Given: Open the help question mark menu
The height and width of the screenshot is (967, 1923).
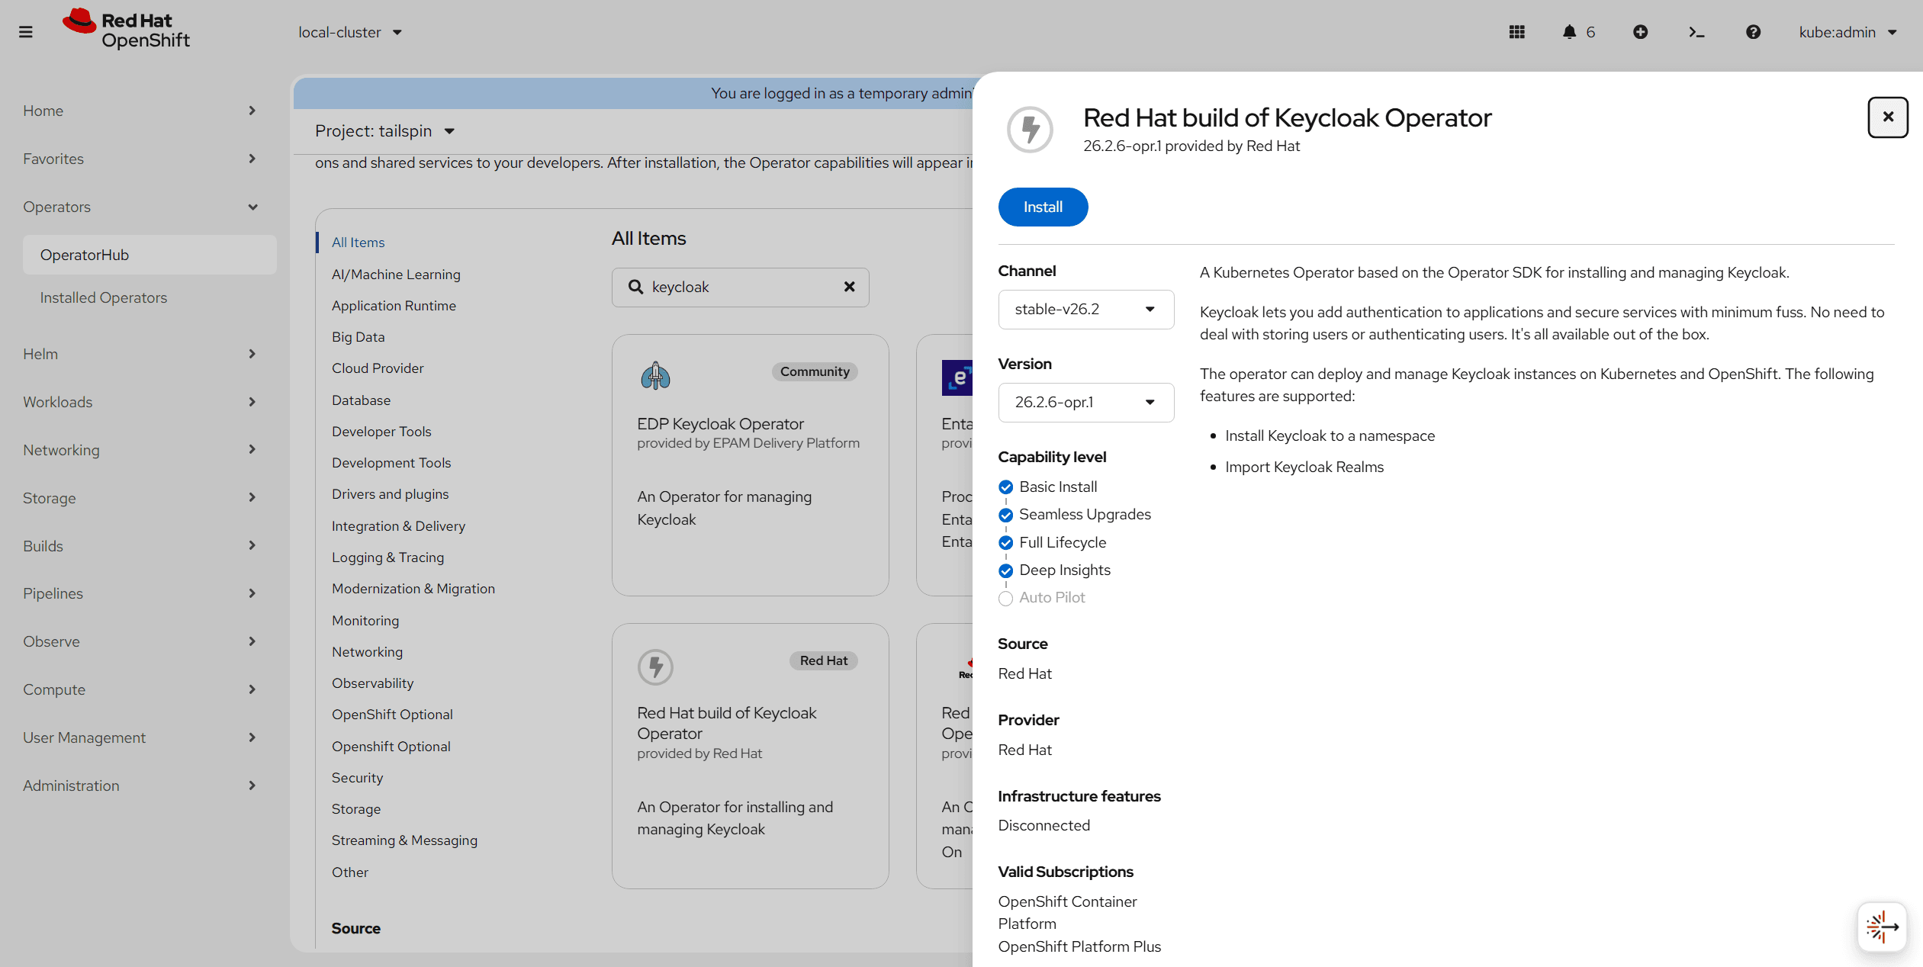Looking at the screenshot, I should pyautogui.click(x=1753, y=32).
